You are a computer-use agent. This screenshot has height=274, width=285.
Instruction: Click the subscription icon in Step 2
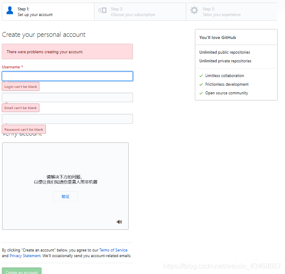[102, 10]
